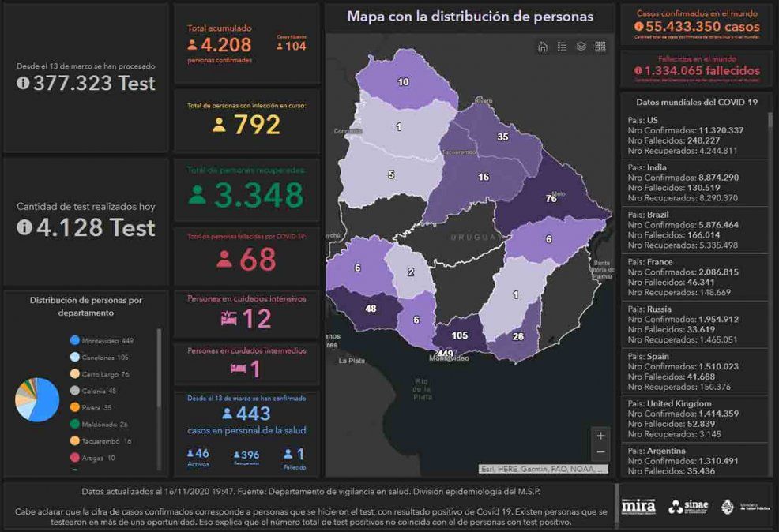Click the map Home (default extent) icon
779x532 pixels.
pos(543,47)
